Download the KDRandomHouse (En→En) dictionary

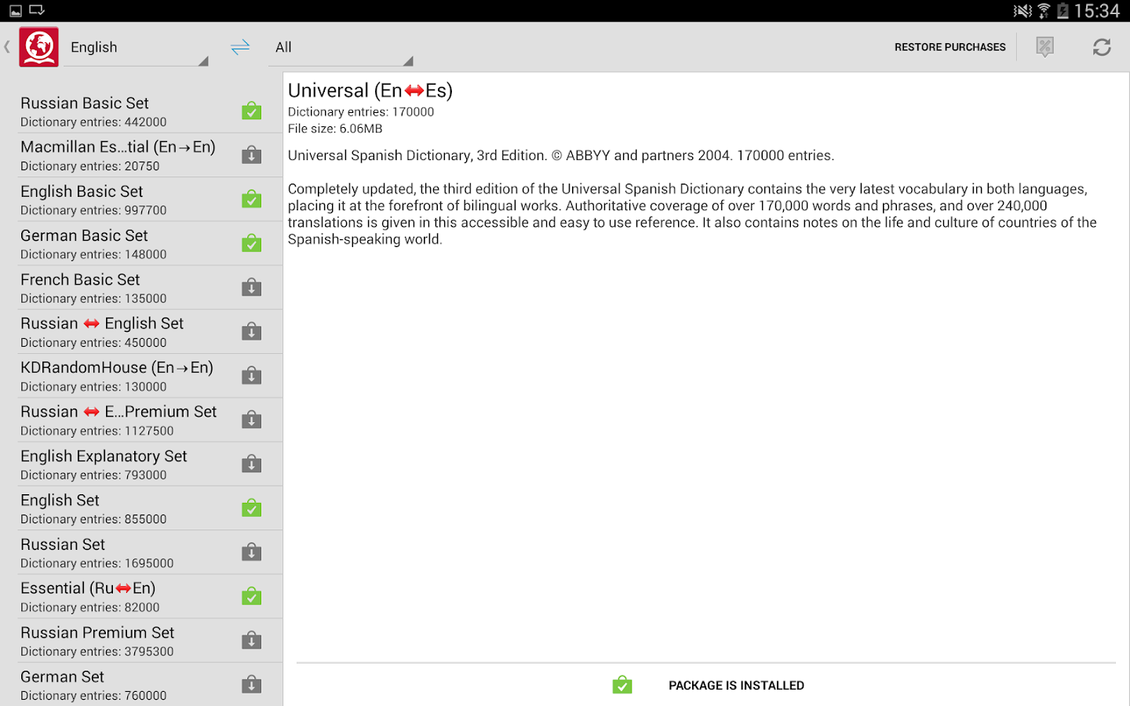pos(251,375)
